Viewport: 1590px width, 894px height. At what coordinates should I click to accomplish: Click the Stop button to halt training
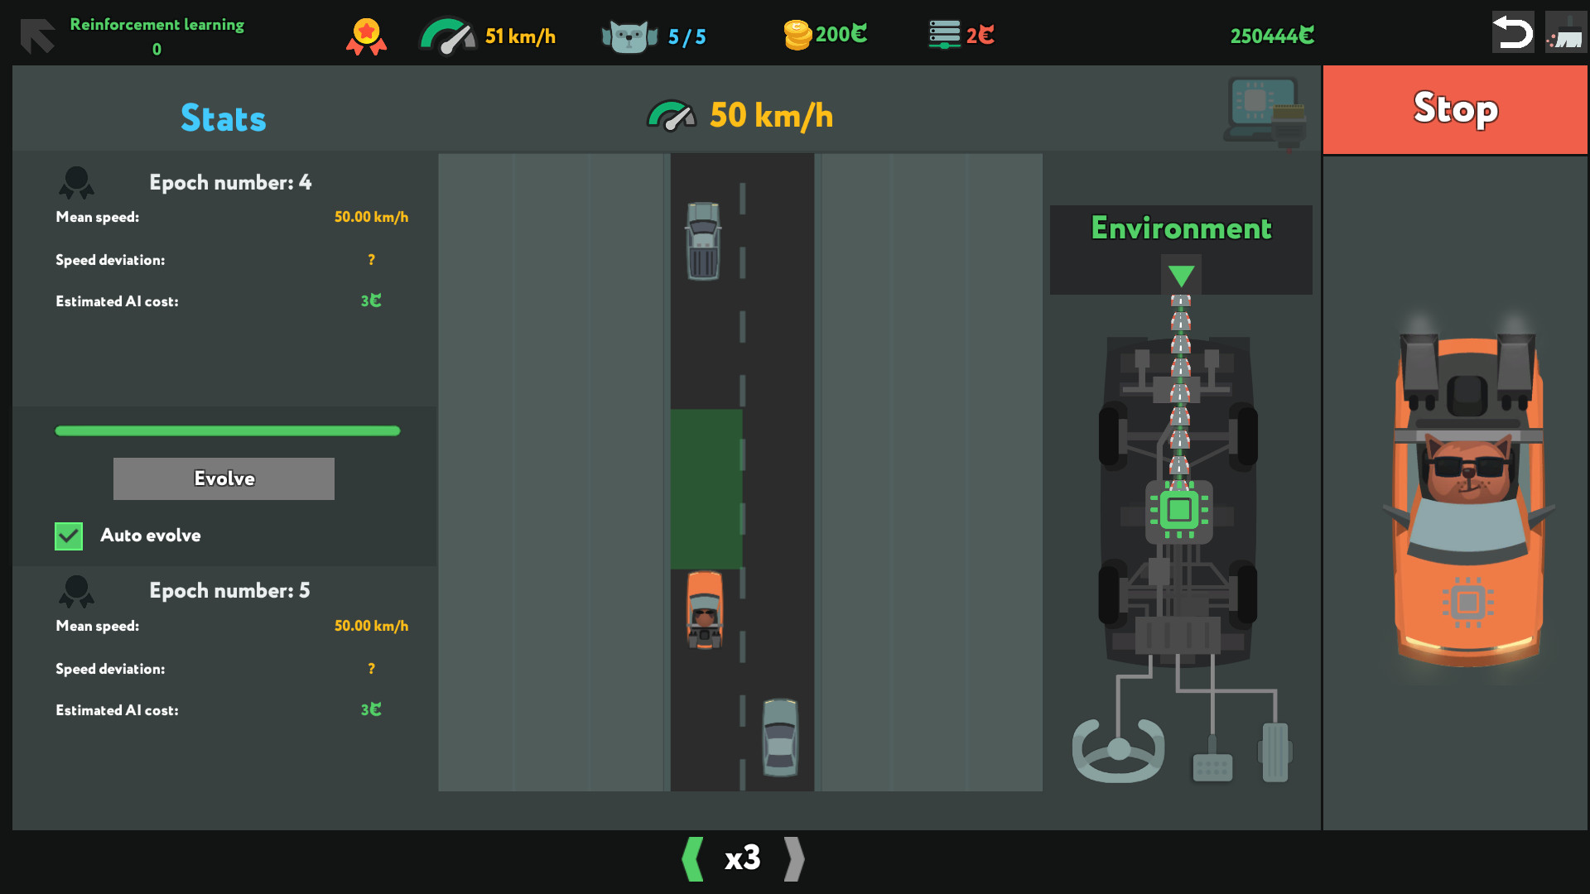click(1456, 109)
